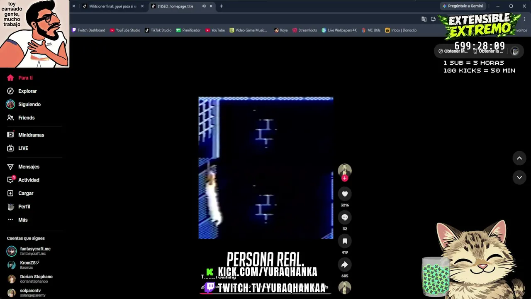Click the 605 shares count
The height and width of the screenshot is (299, 531).
pos(345,276)
